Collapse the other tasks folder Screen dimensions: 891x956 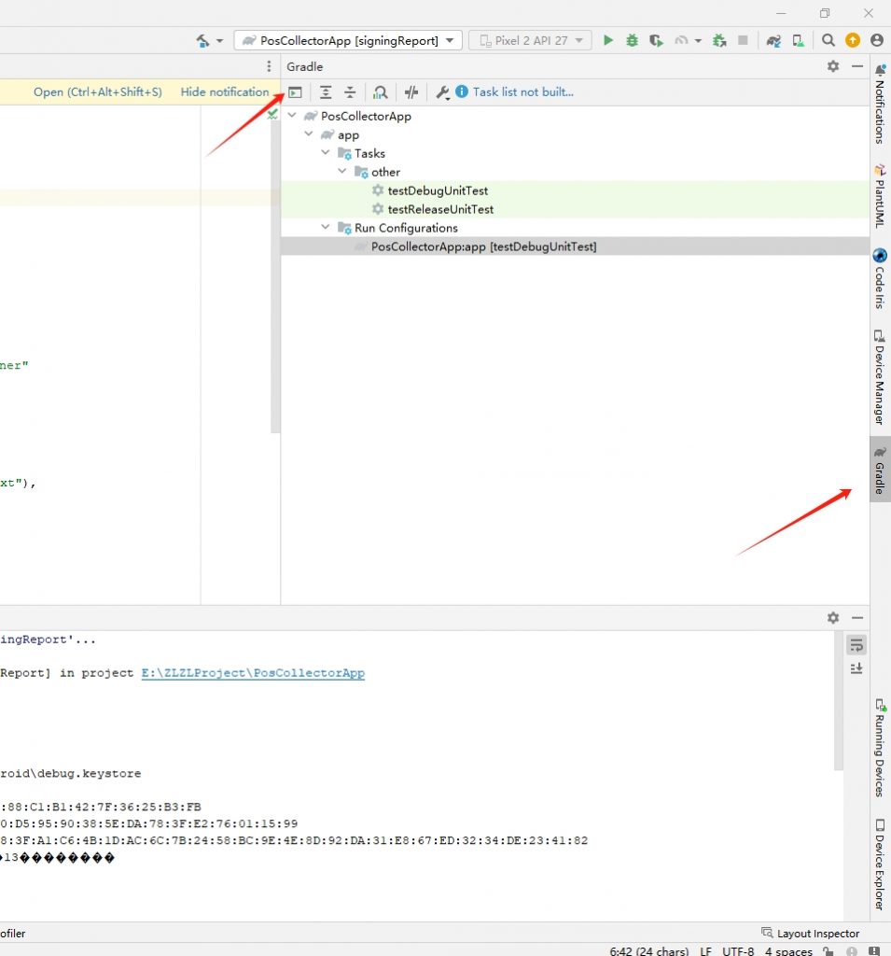click(342, 172)
